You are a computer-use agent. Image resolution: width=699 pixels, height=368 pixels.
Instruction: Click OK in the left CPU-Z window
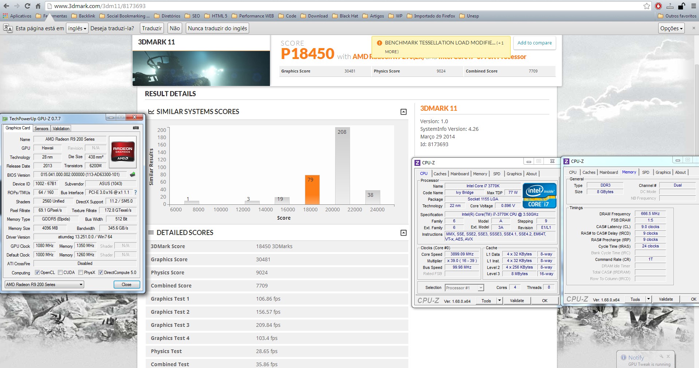(545, 301)
